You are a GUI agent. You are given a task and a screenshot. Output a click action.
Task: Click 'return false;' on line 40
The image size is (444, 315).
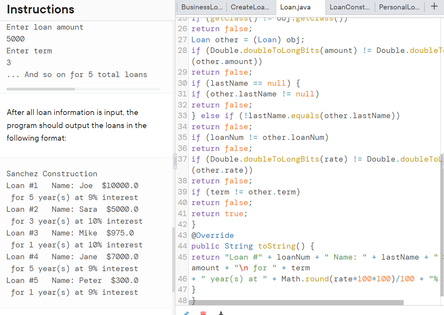(x=222, y=203)
